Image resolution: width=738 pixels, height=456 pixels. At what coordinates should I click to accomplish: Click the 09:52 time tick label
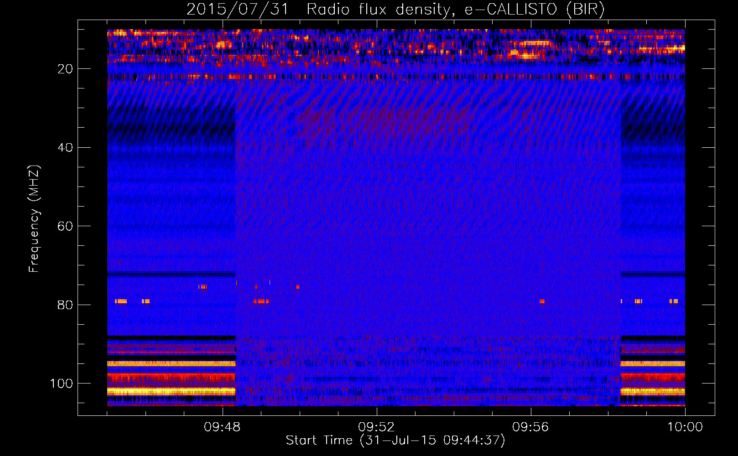point(376,427)
